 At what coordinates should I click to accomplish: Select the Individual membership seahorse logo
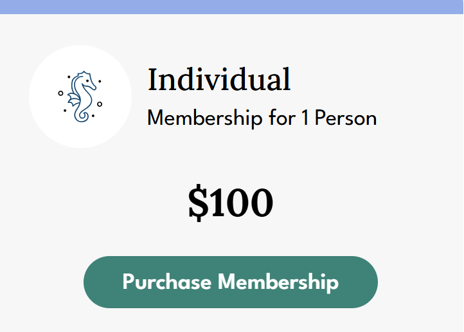(80, 97)
